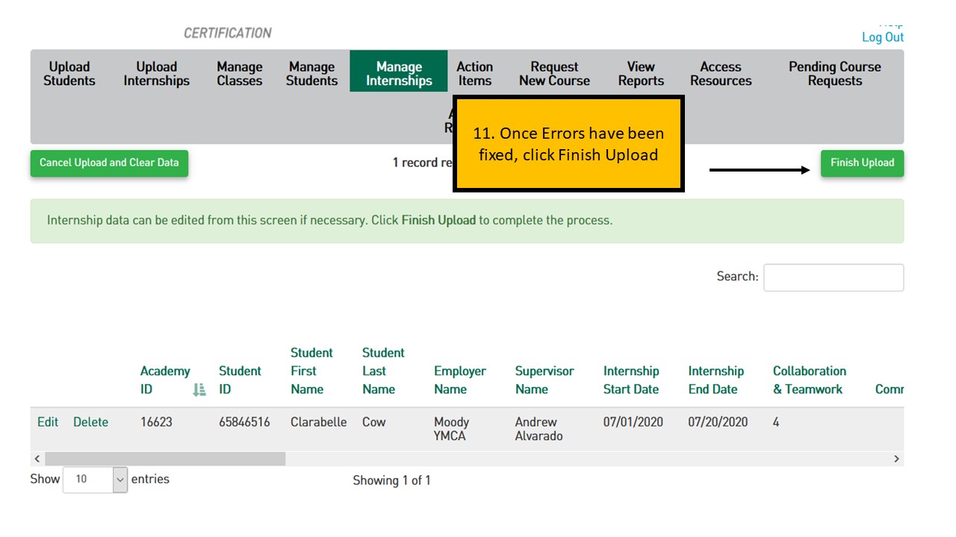956x537 pixels.
Task: Open the Upload Students tab
Action: tap(69, 74)
